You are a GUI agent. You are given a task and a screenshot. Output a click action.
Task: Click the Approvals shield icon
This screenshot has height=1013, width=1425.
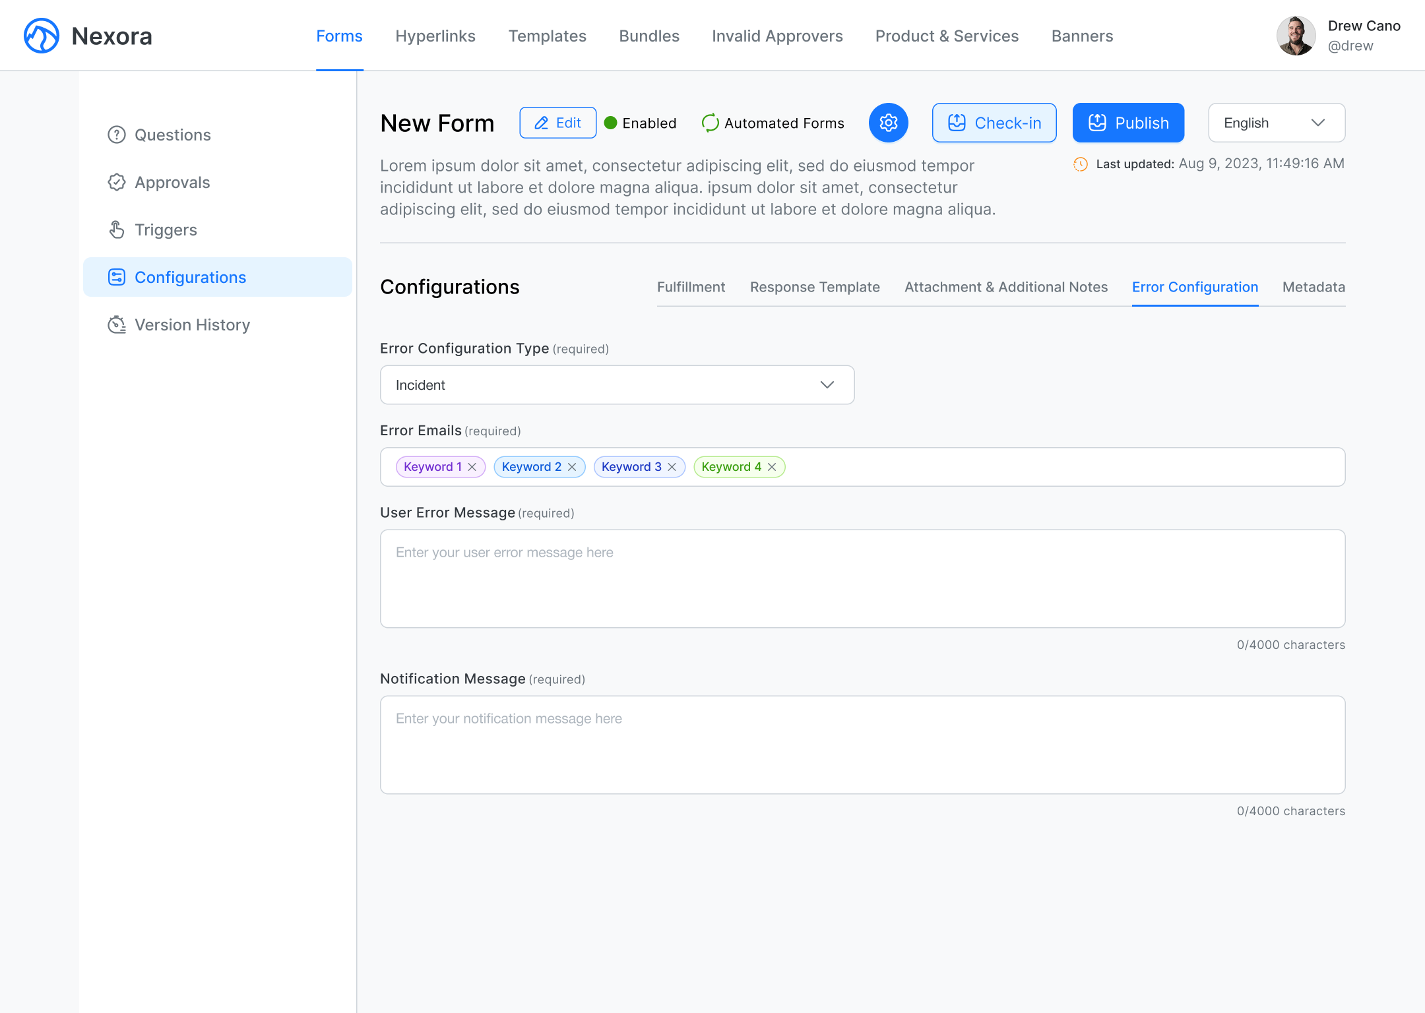tap(117, 182)
